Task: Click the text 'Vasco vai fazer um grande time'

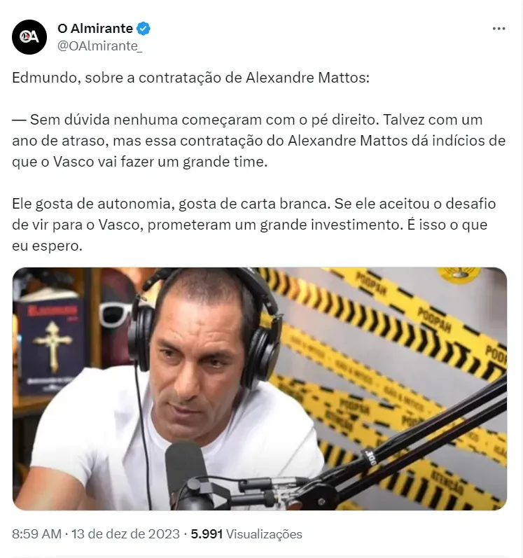Action: pos(160,162)
